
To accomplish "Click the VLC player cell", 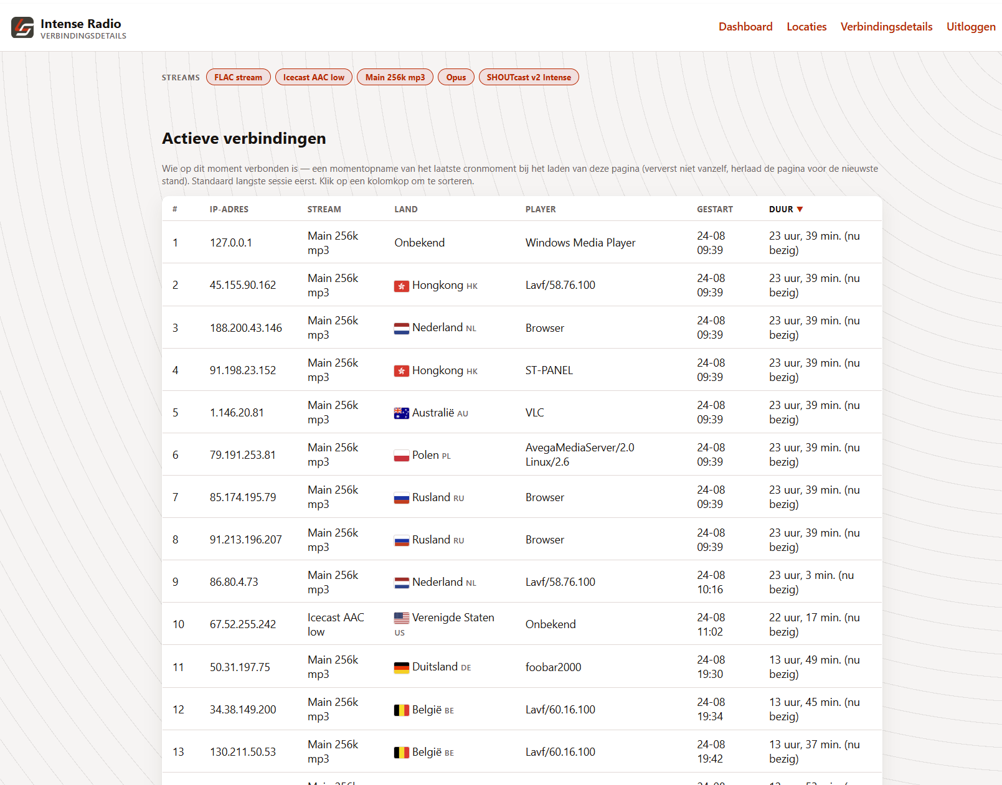I will click(535, 413).
